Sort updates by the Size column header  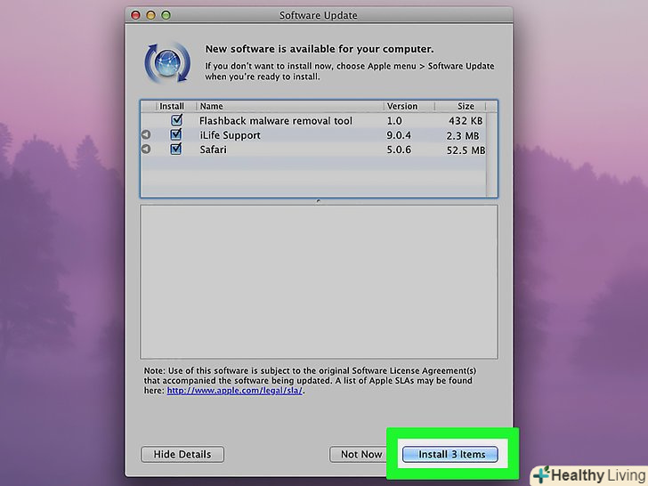[460, 106]
